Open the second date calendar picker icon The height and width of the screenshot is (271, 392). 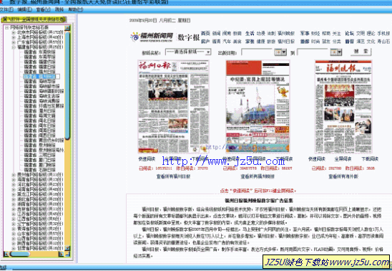335,52
